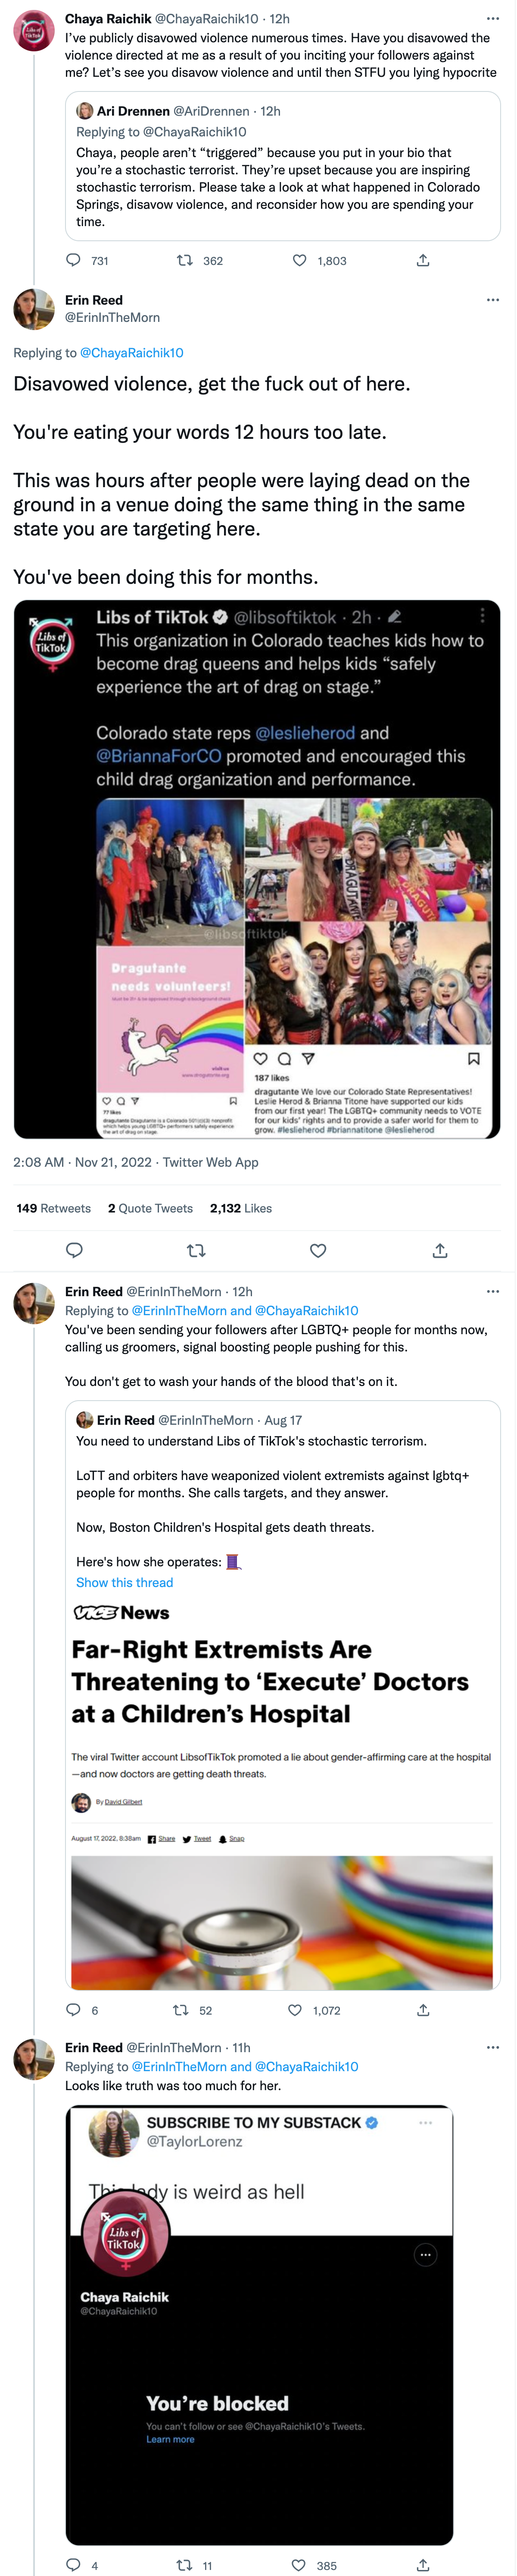Like Erin Reed's main tweet
Screen dimensions: 517x2576
tap(318, 1250)
